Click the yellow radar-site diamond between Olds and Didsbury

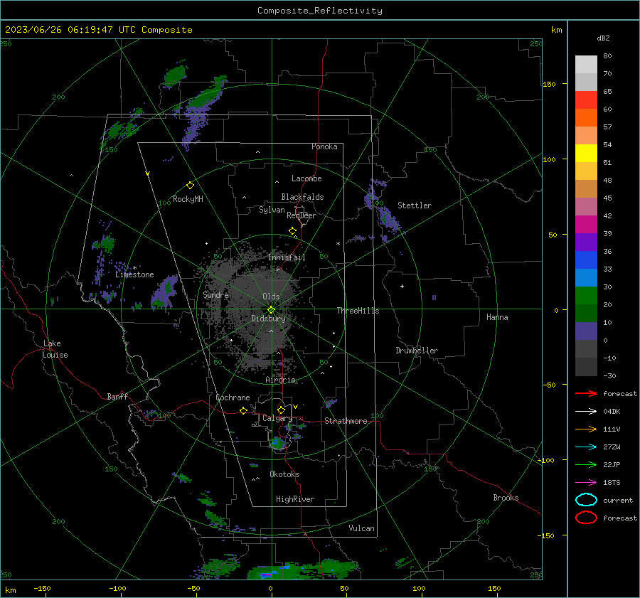click(x=271, y=310)
